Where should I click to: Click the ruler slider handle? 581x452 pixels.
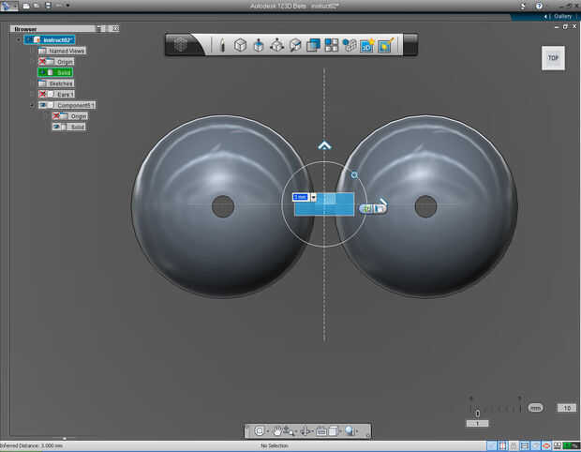point(478,413)
